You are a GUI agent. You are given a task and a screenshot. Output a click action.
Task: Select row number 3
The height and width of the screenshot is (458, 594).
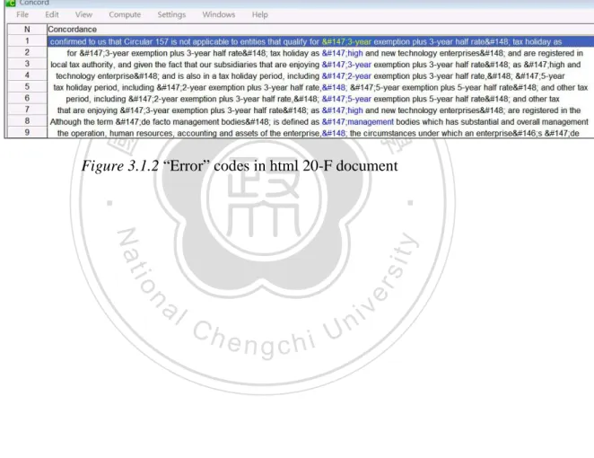[27, 64]
